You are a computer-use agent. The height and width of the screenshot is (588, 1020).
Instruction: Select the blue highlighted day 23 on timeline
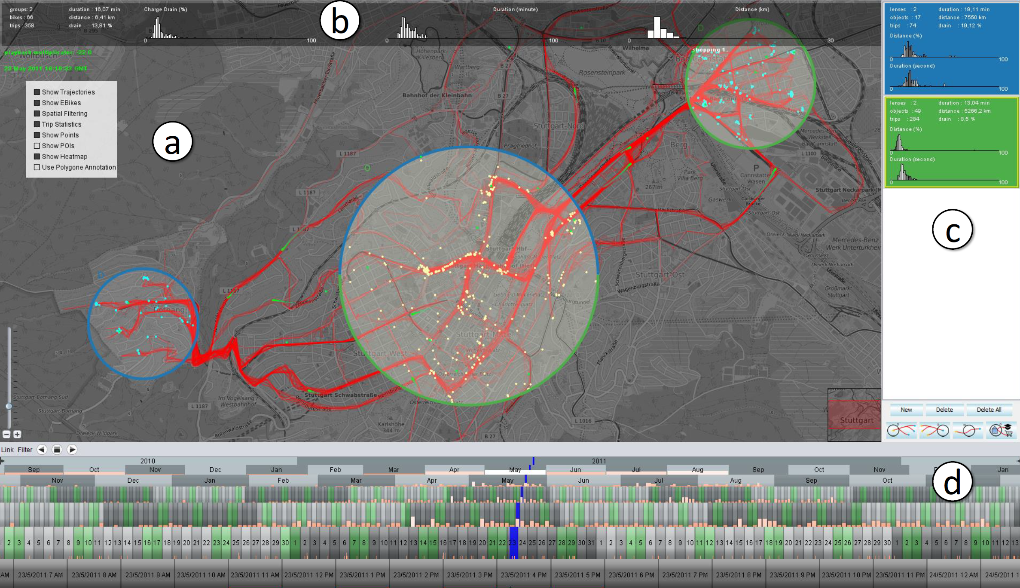click(513, 543)
